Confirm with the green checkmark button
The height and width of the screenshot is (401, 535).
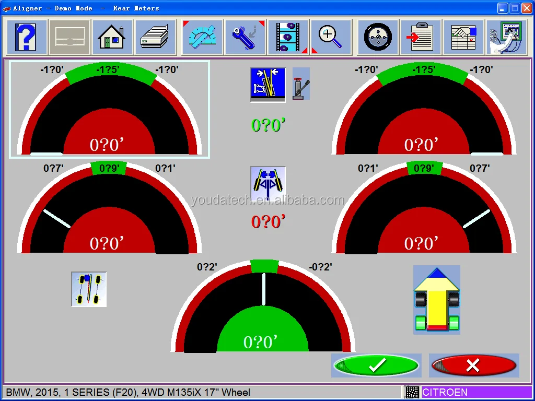(x=376, y=365)
